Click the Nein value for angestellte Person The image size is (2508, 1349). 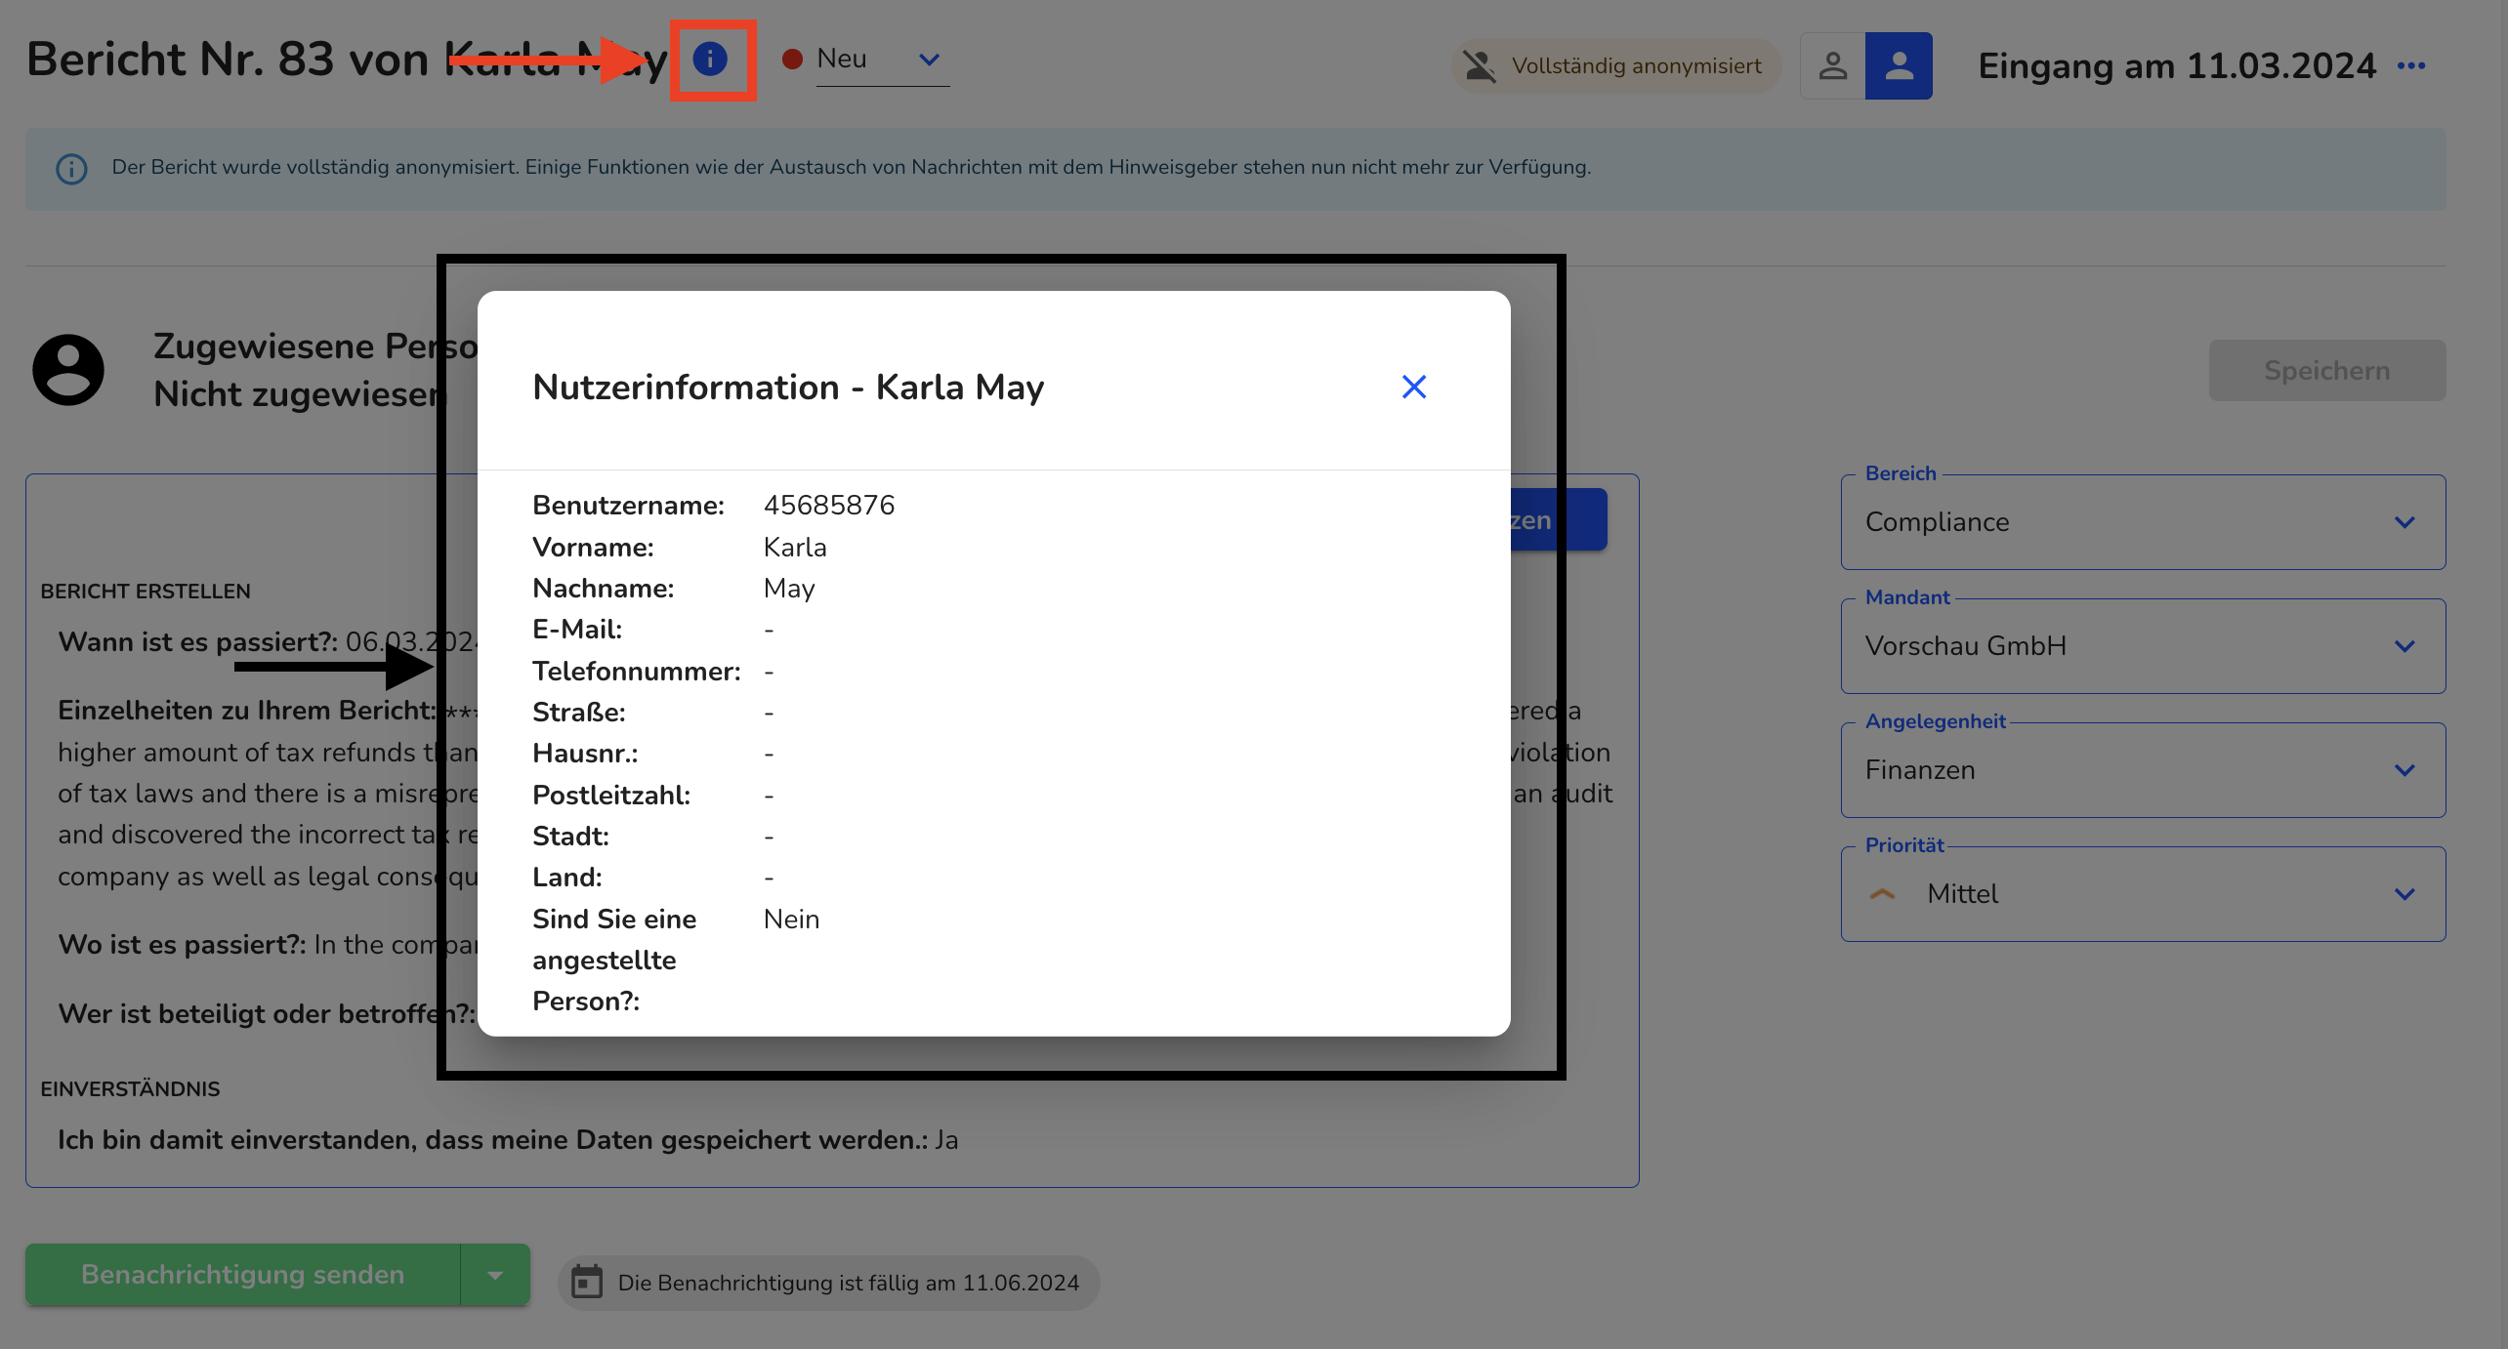[791, 920]
